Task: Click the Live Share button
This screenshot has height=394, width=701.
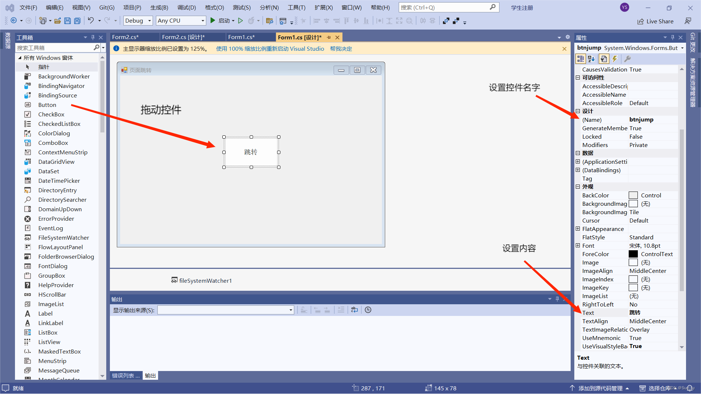Action: click(x=655, y=21)
